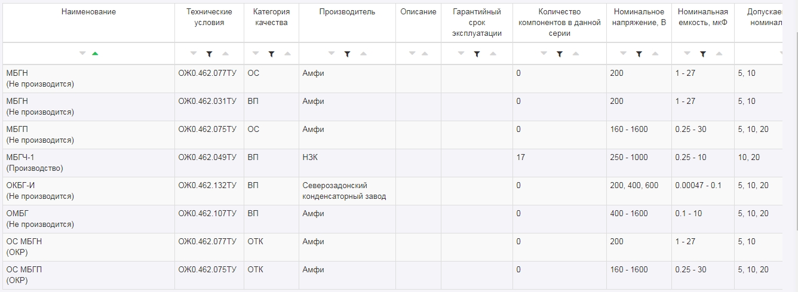This screenshot has width=798, height=292.
Task: Open filter for Категория качества column
Action: [x=271, y=54]
